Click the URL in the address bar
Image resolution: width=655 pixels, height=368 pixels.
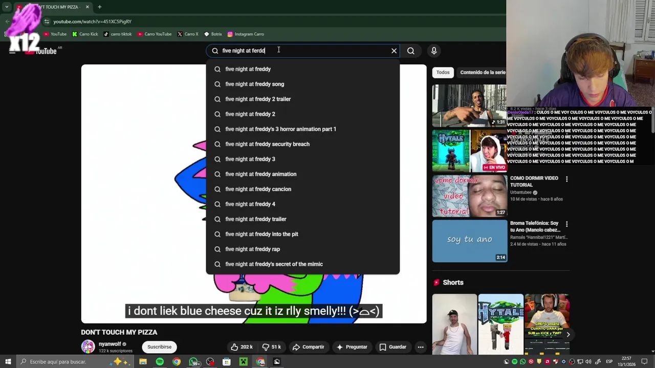tap(93, 21)
